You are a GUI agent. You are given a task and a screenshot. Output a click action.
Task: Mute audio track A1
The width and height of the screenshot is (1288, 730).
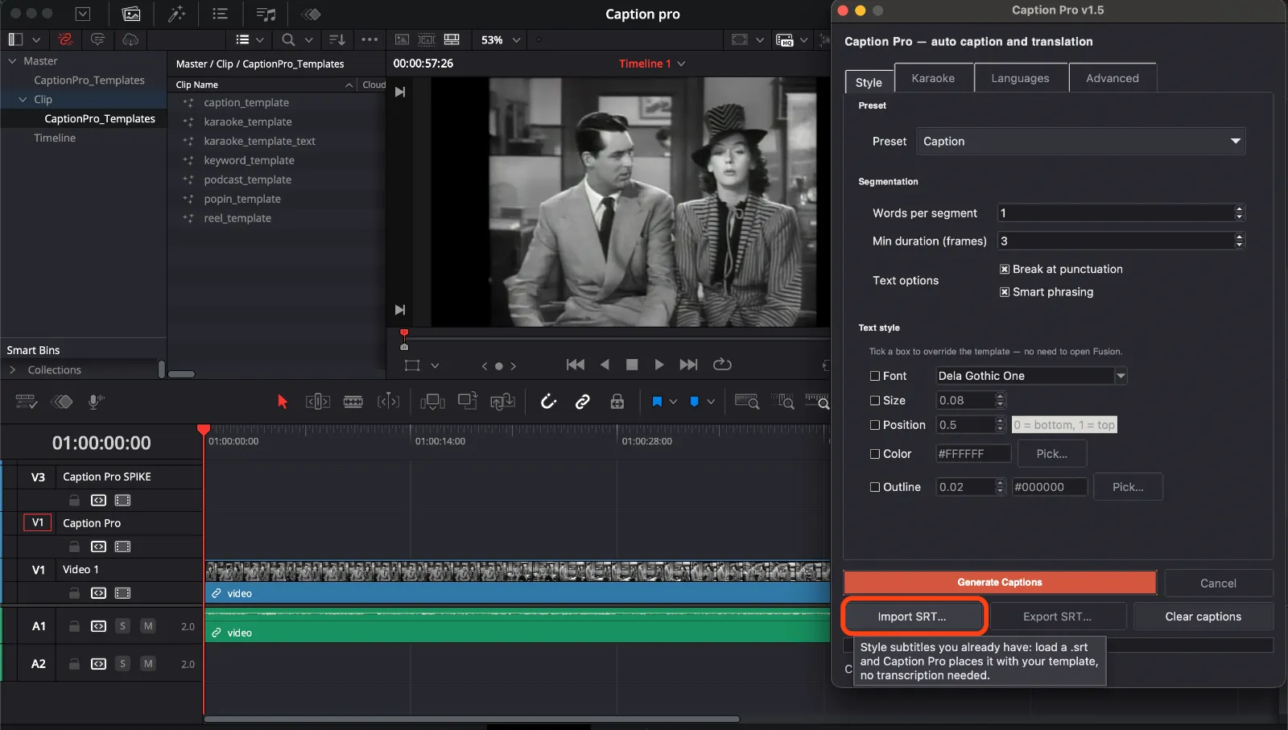pyautogui.click(x=148, y=626)
